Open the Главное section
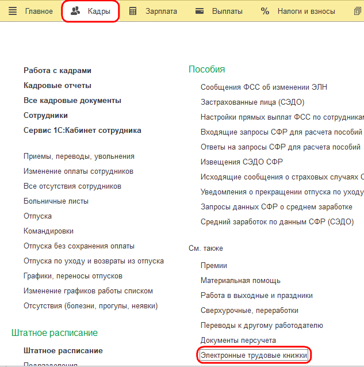Screen dimensions: 364x367 pos(39,12)
